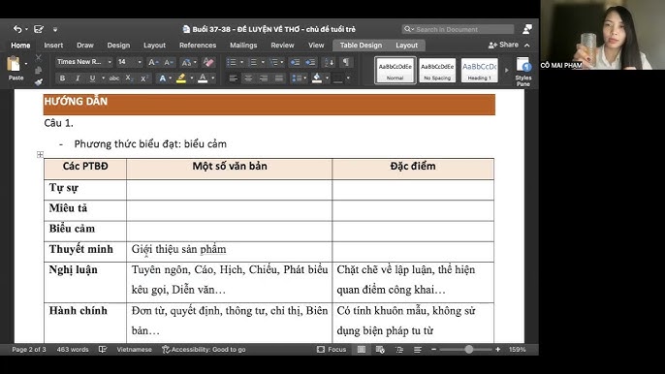Click the Line Spacing icon
The image size is (665, 374).
(297, 78)
